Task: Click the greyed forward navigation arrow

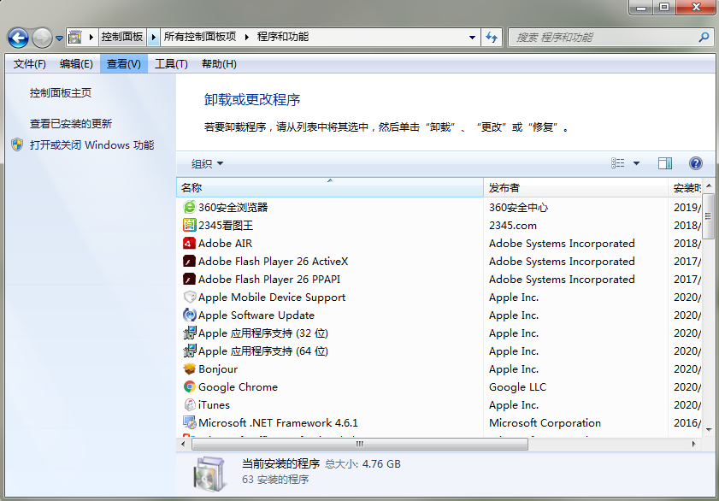Action: click(42, 38)
